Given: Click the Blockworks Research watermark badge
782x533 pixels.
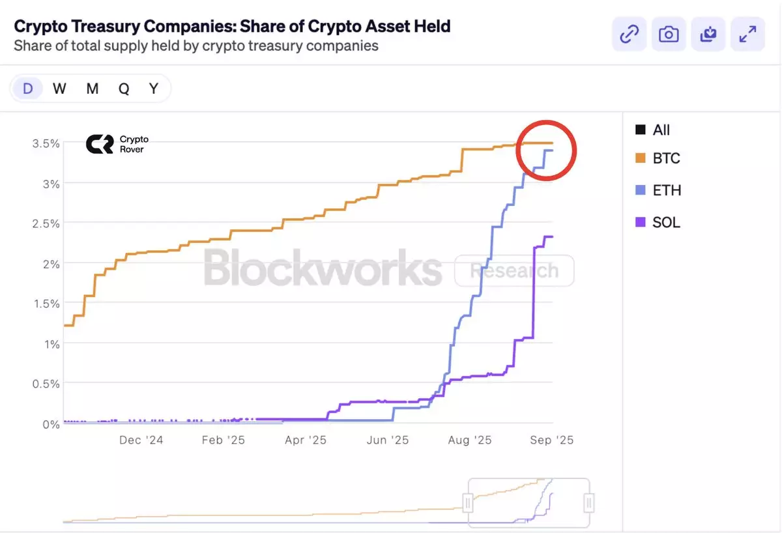Looking at the screenshot, I should [x=514, y=270].
